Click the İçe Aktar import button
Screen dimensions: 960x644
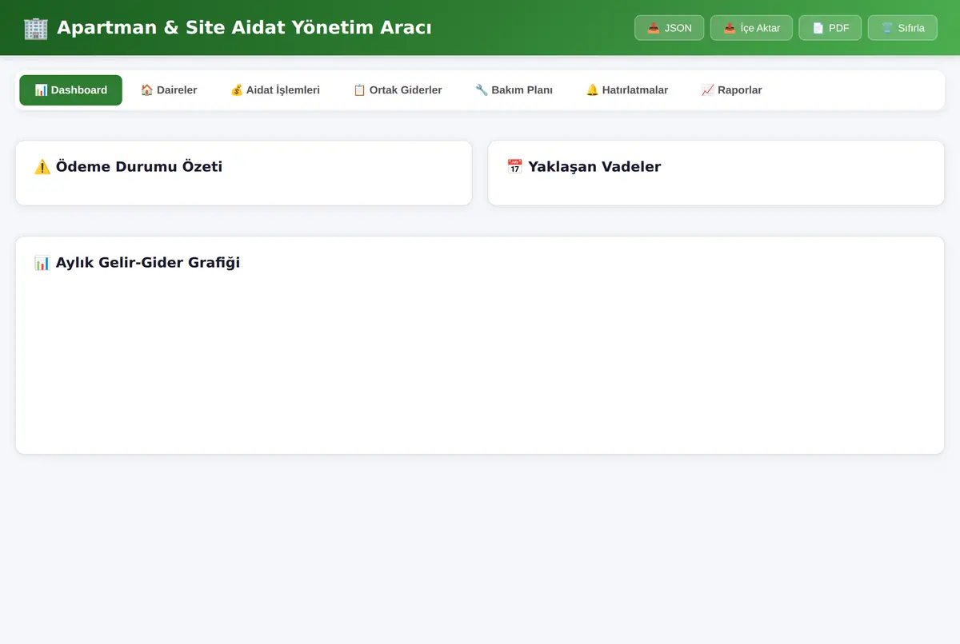click(752, 28)
